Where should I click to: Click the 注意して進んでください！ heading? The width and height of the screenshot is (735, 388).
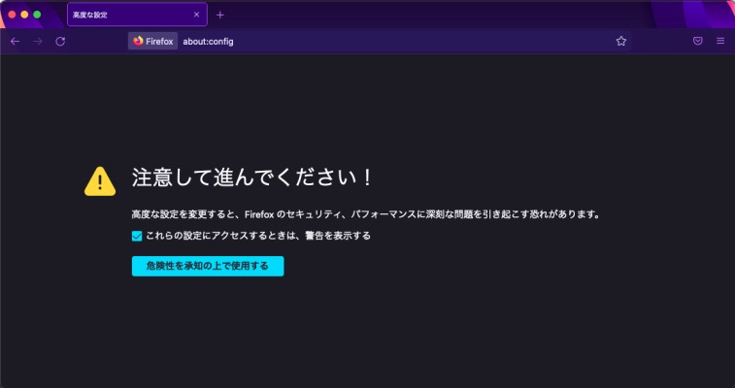click(252, 178)
